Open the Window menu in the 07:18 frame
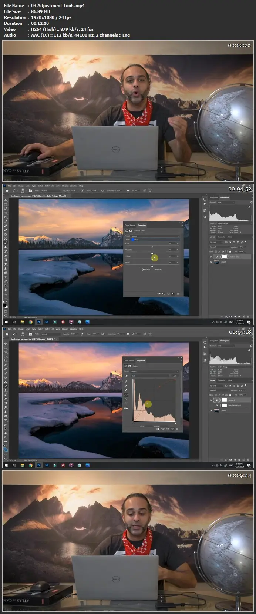 pos(74,329)
